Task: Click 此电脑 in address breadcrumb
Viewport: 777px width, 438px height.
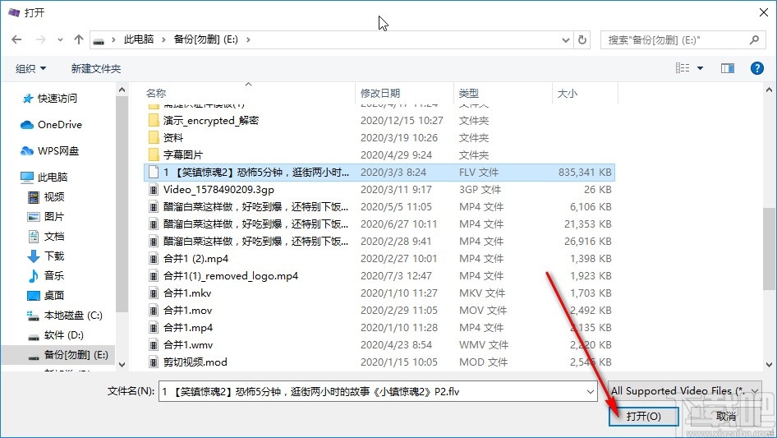Action: click(x=139, y=39)
